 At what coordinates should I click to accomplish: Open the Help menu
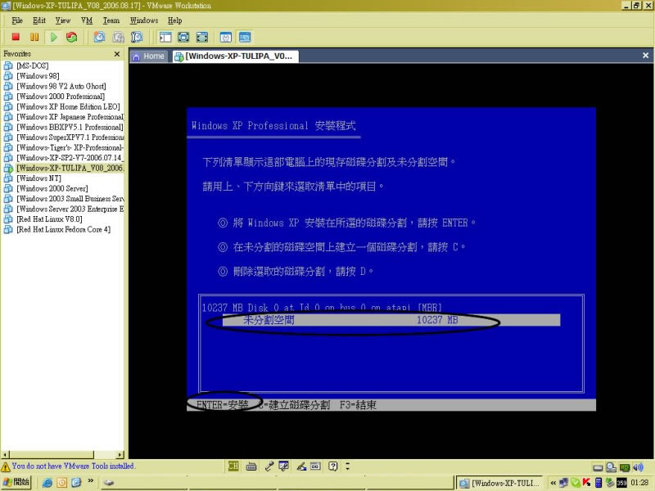coord(175,20)
